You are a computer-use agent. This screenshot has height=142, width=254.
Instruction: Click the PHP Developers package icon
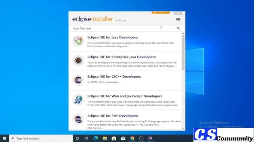[78, 119]
